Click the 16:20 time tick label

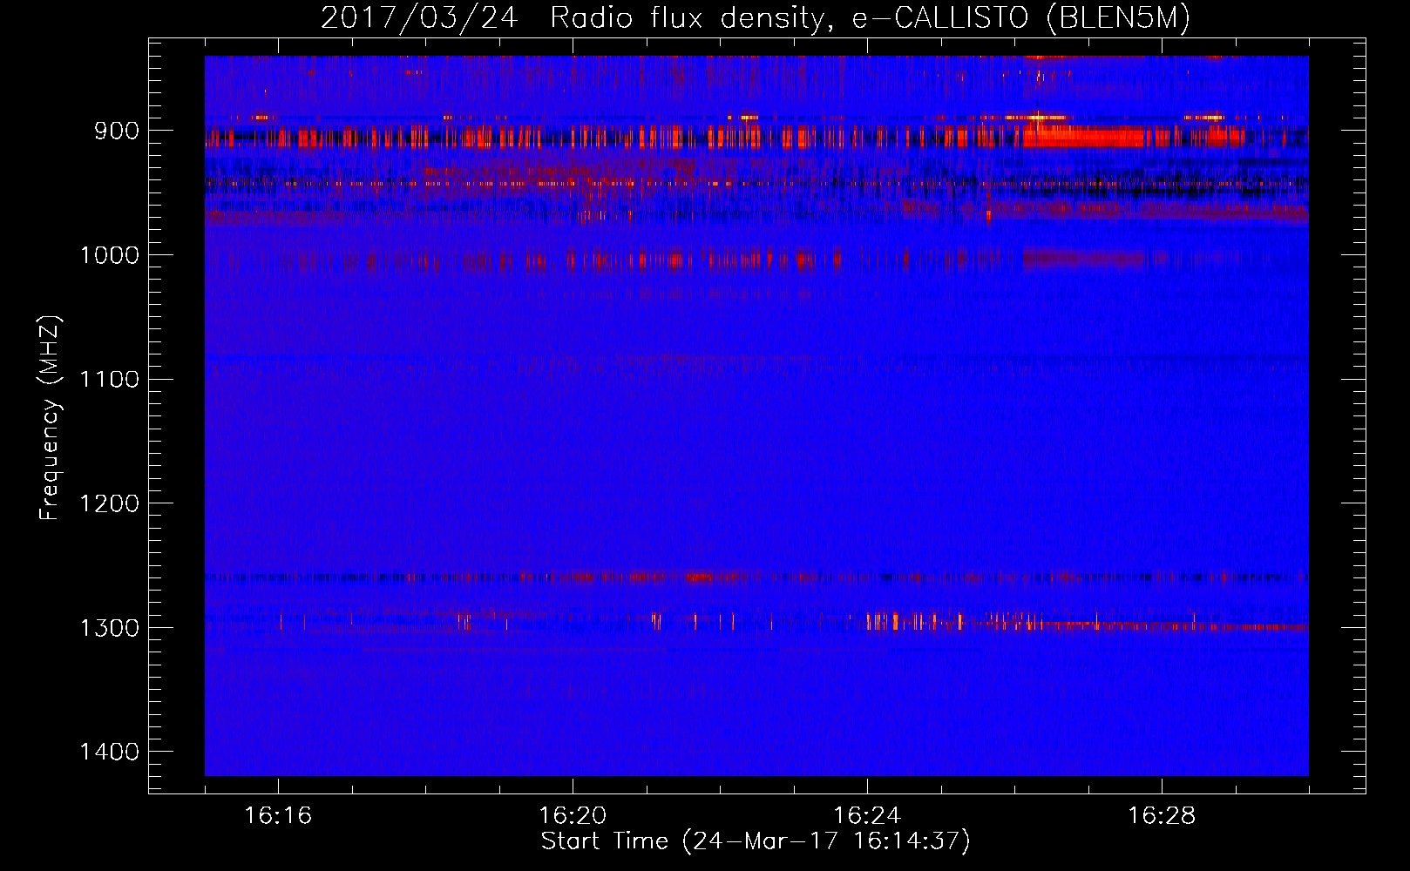click(x=573, y=815)
